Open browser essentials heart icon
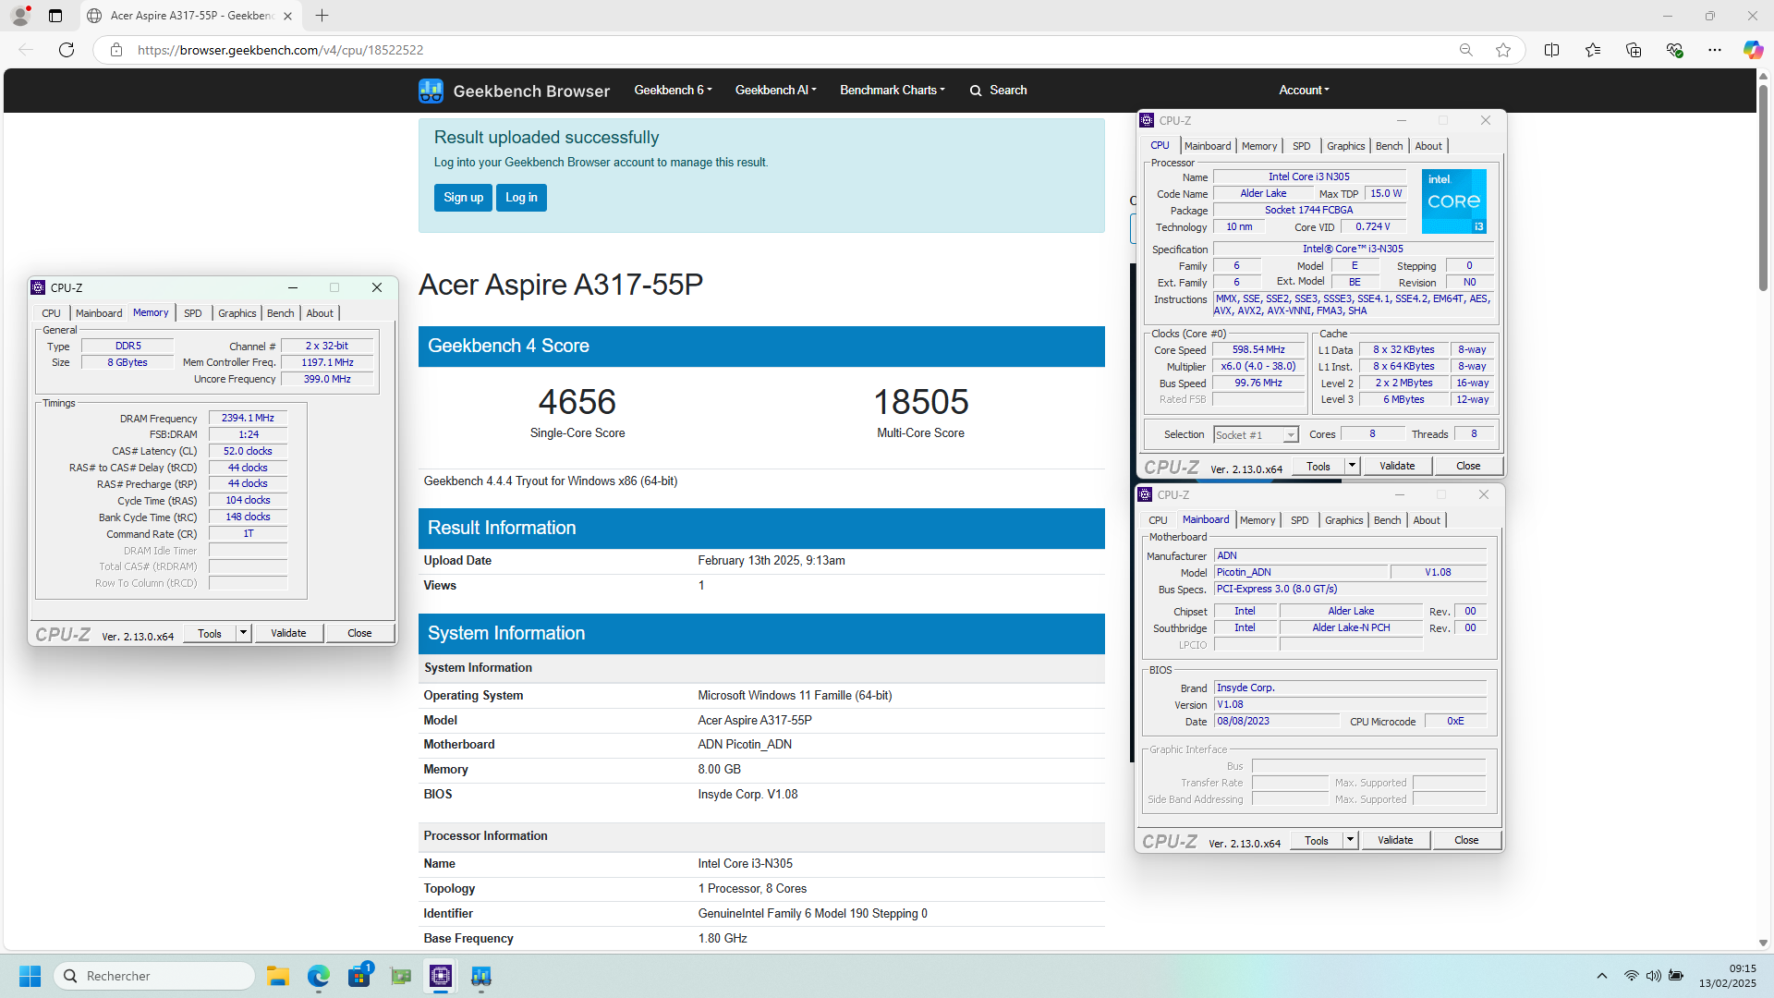 [x=1673, y=50]
